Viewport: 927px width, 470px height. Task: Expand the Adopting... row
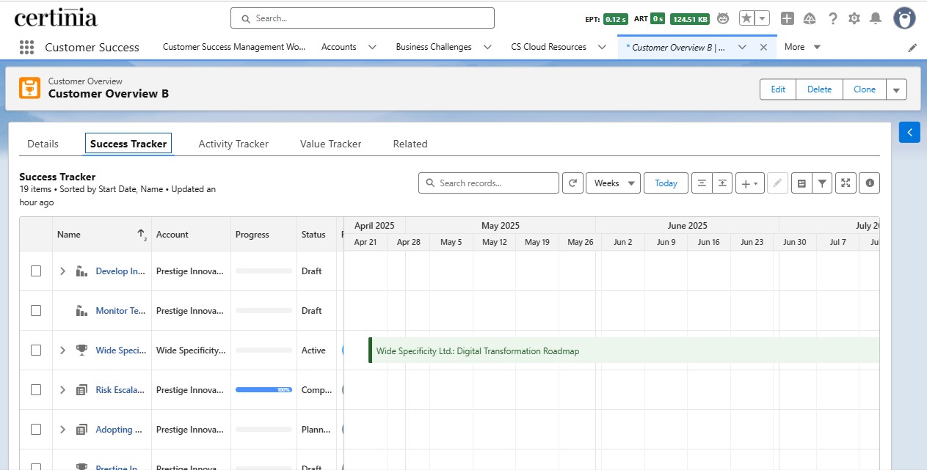pos(62,430)
